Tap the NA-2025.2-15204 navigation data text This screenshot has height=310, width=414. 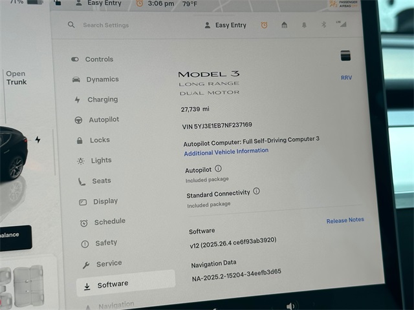pos(237,275)
